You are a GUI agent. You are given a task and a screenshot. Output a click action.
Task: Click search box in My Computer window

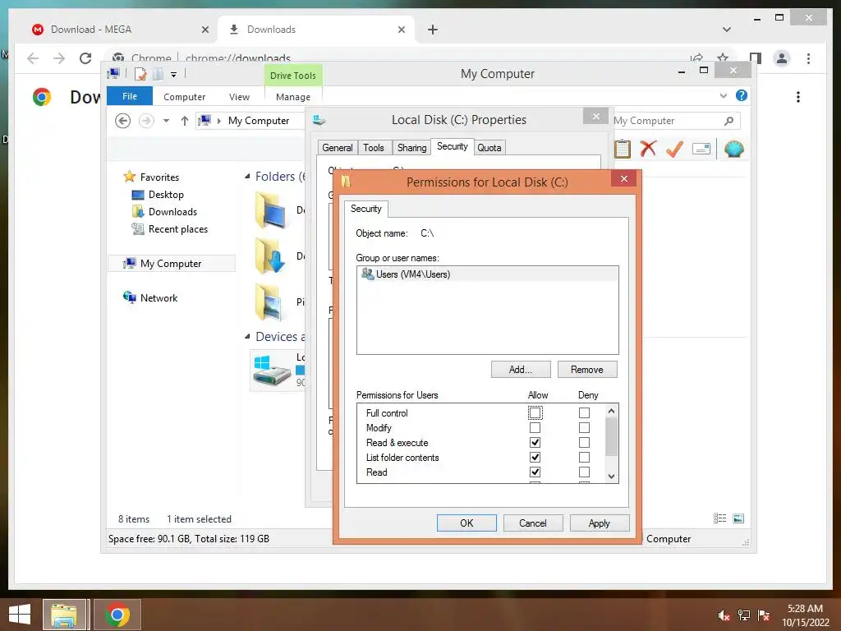(670, 121)
